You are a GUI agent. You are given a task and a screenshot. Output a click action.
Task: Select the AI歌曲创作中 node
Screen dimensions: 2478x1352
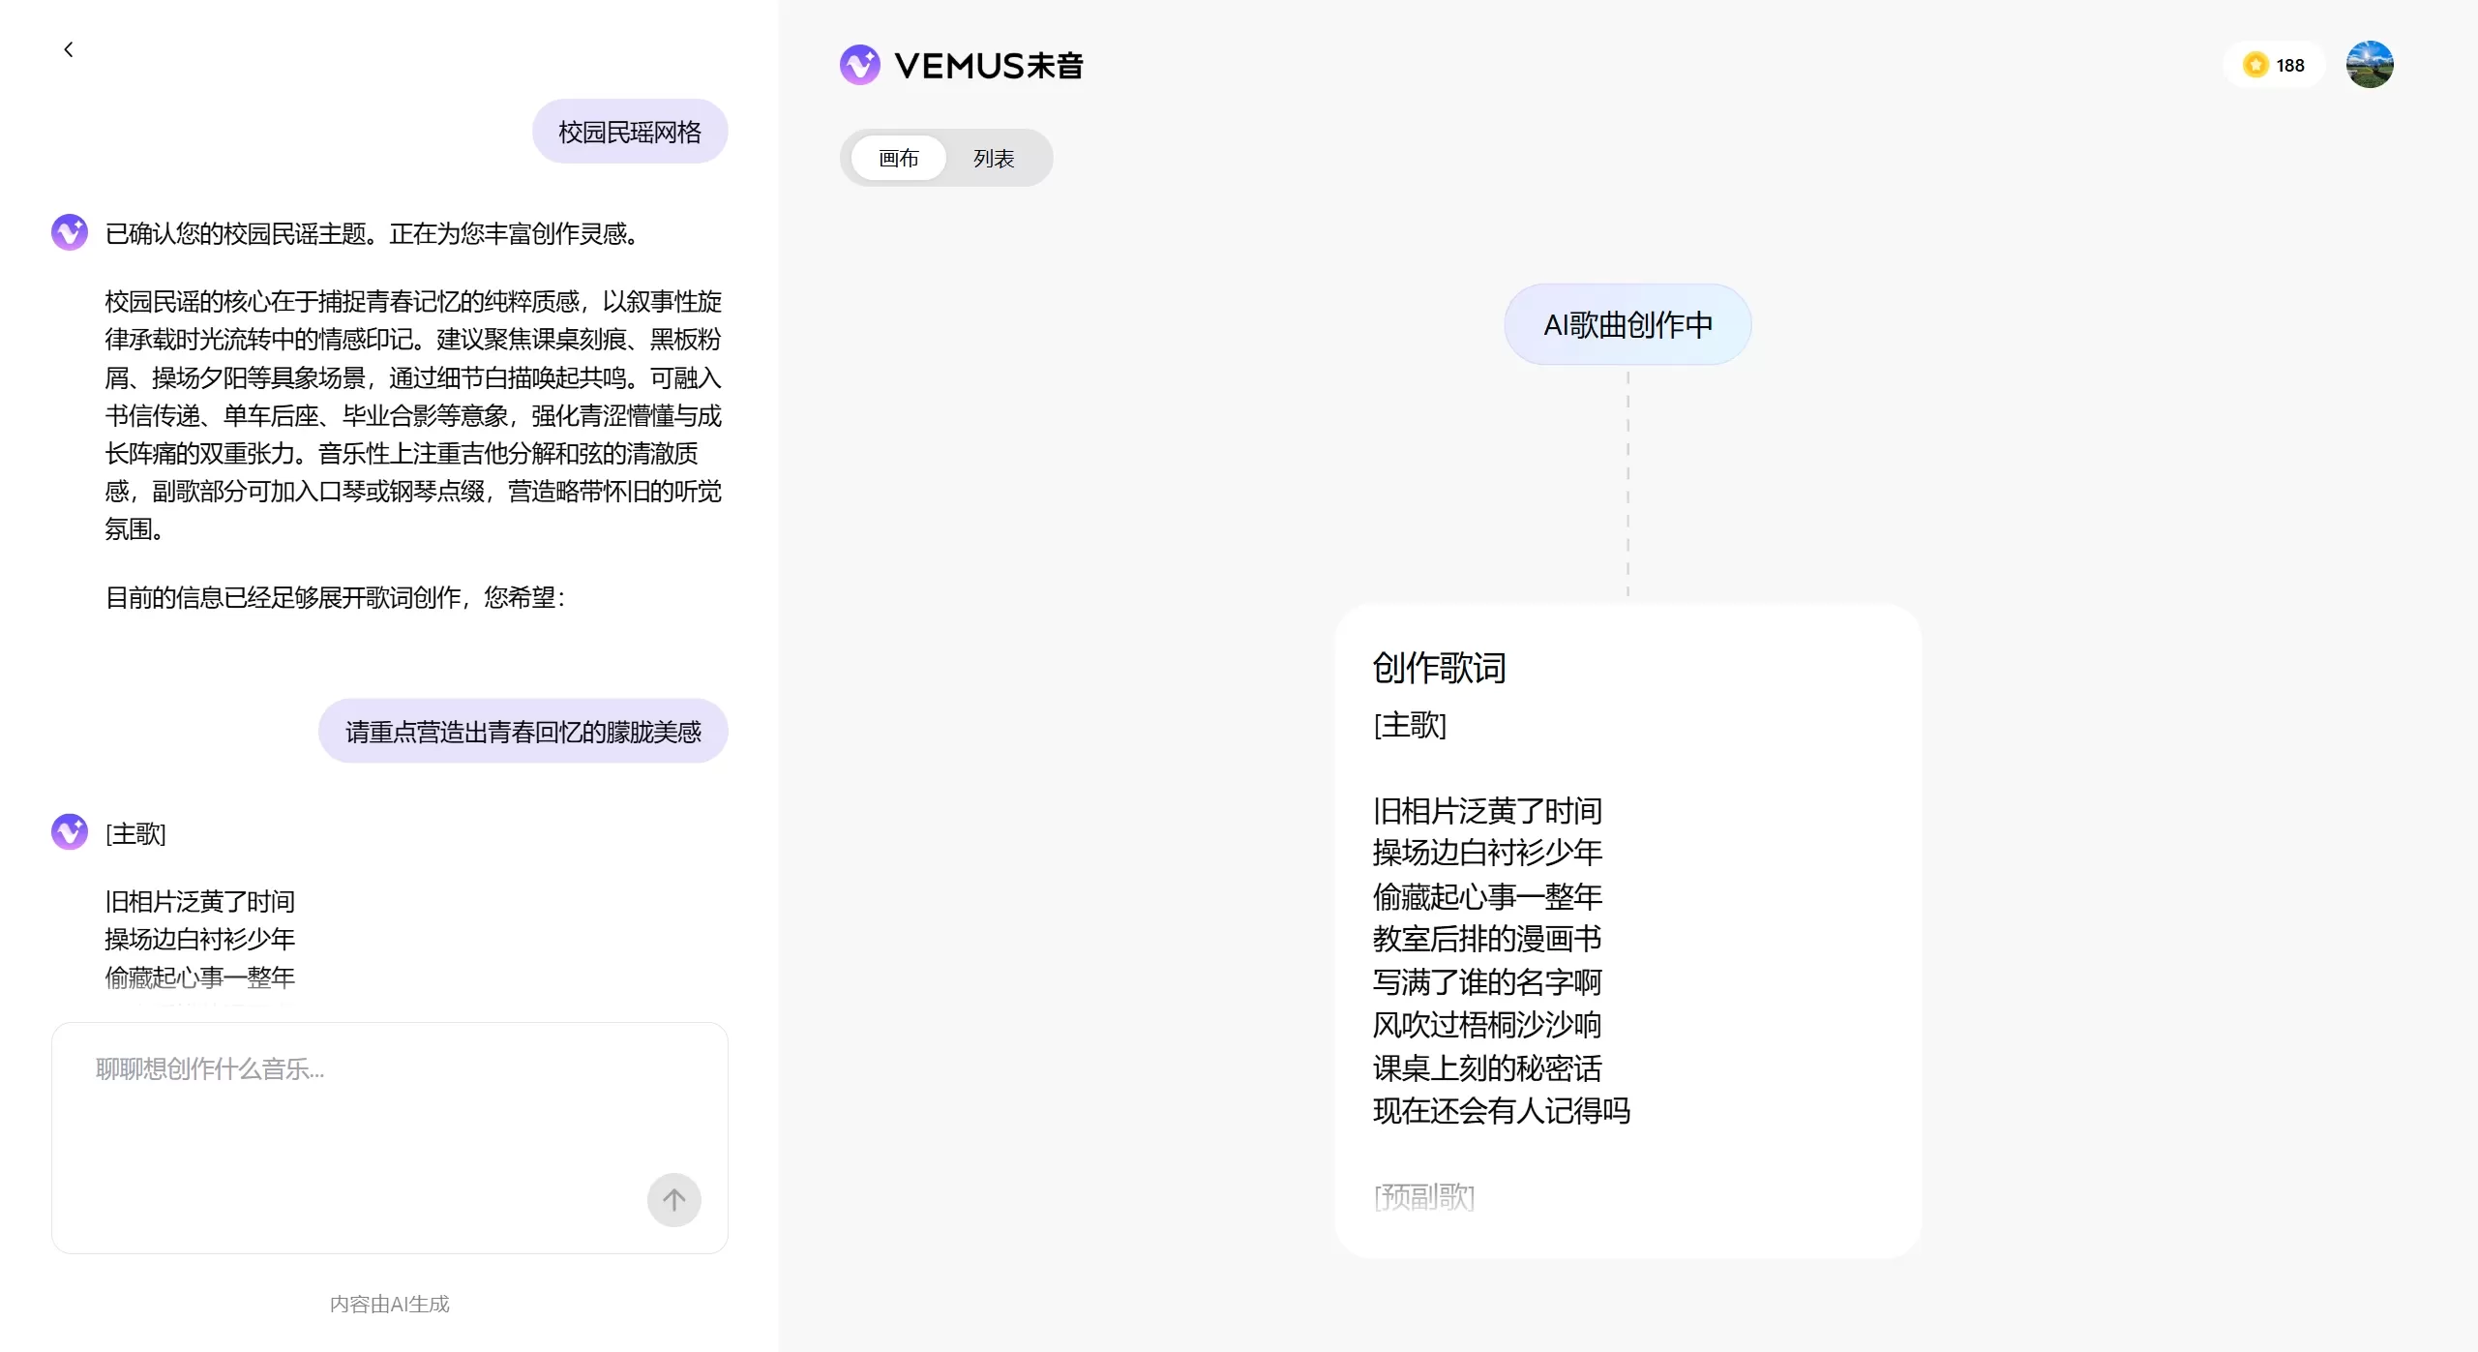coord(1627,324)
